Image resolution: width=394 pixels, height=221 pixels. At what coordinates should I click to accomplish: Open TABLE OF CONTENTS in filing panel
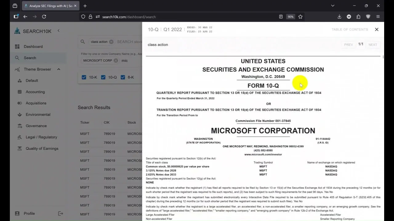[x=350, y=29]
